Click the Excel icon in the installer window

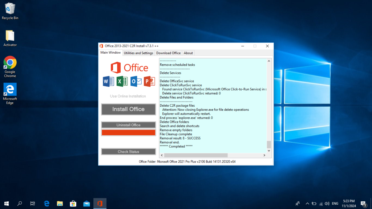pos(122,81)
